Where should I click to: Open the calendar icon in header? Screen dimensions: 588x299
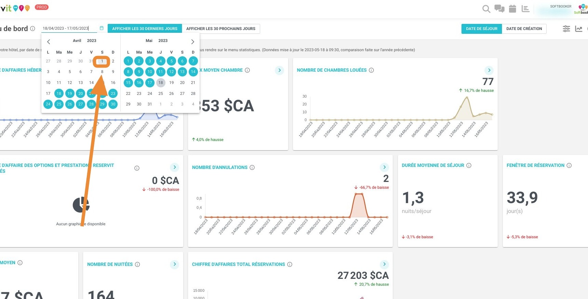coord(512,9)
